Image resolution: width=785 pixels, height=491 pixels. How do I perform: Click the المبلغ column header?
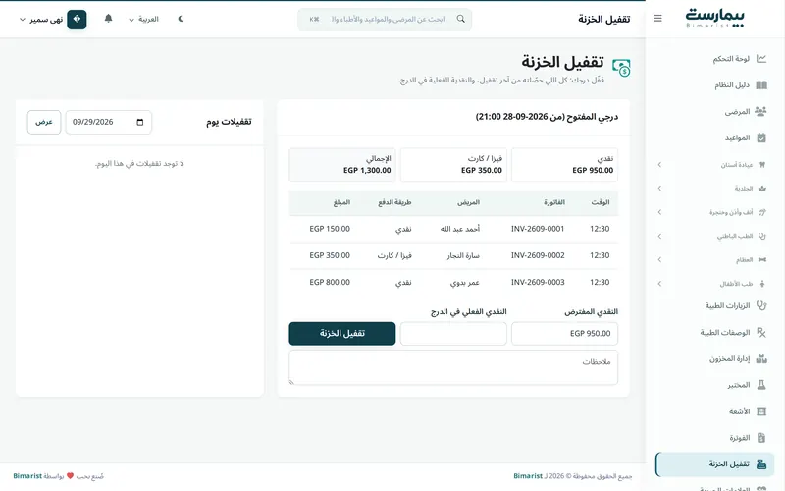(341, 202)
